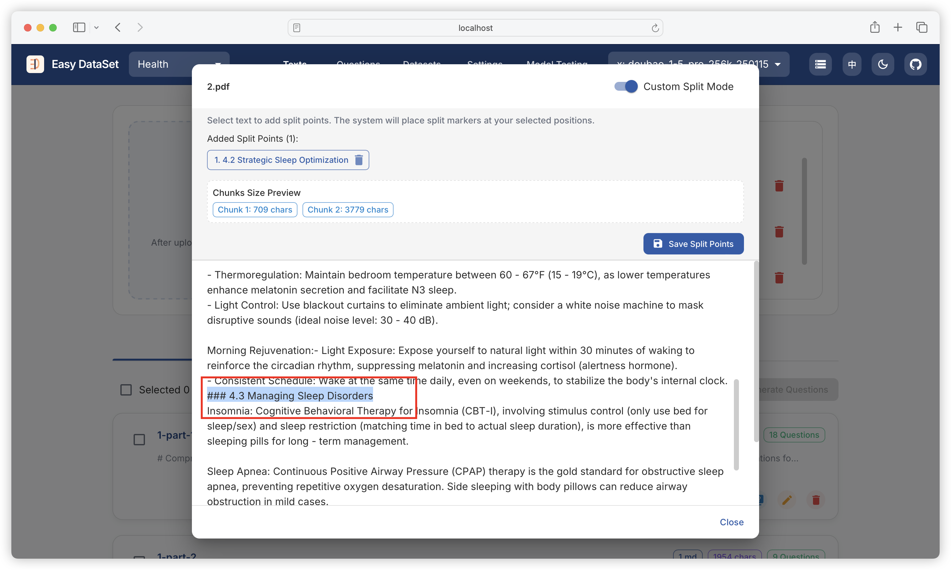Close the 2.pdf split dialog
Viewport: 951px width, 570px height.
(731, 522)
